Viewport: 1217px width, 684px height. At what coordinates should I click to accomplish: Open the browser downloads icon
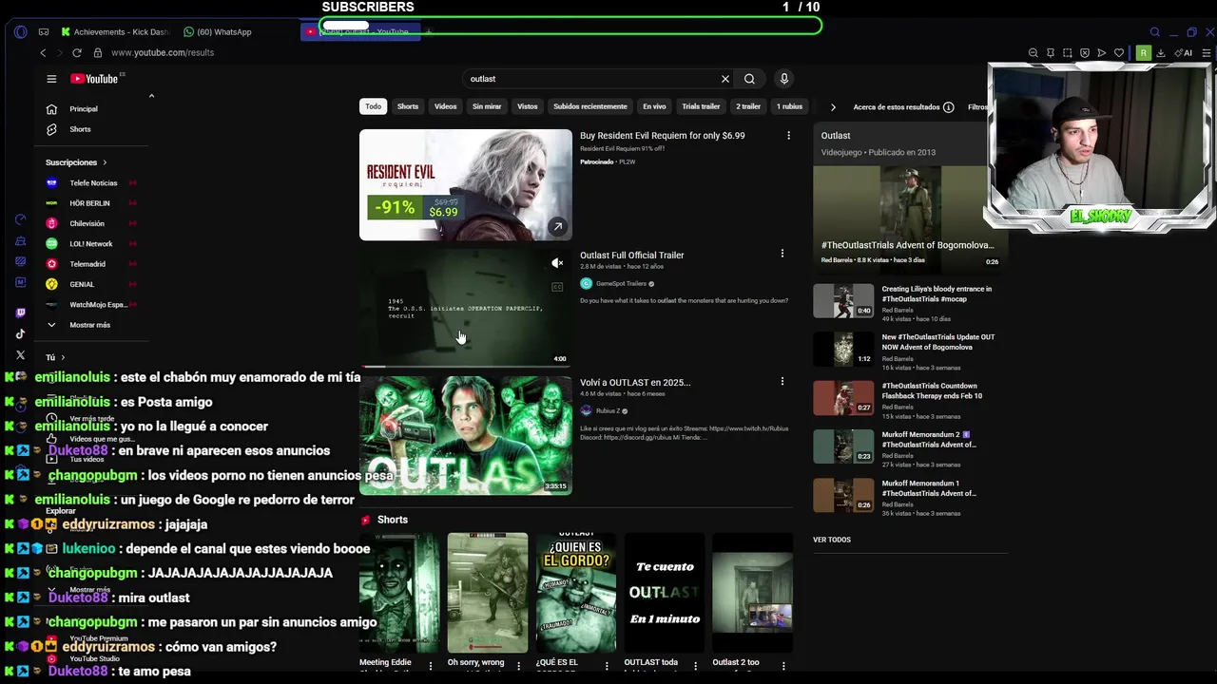click(x=1161, y=53)
